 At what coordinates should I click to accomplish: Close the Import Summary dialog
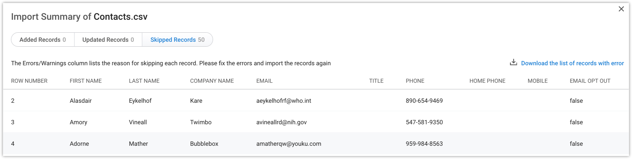[x=621, y=9]
